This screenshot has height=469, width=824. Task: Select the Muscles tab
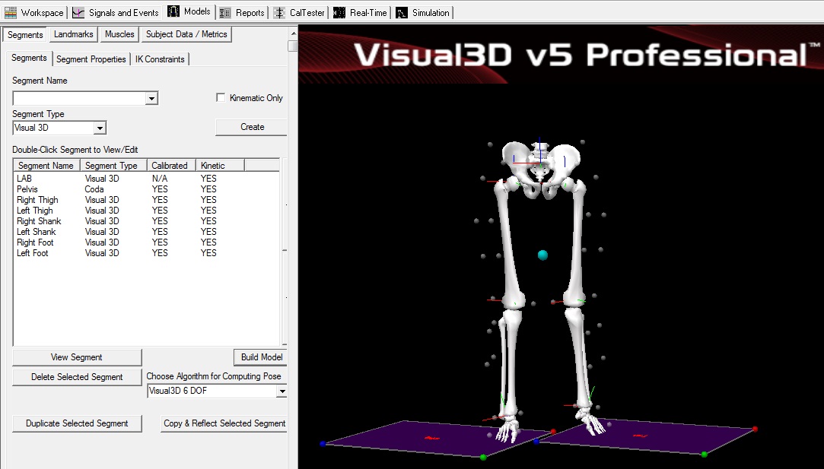pos(119,34)
